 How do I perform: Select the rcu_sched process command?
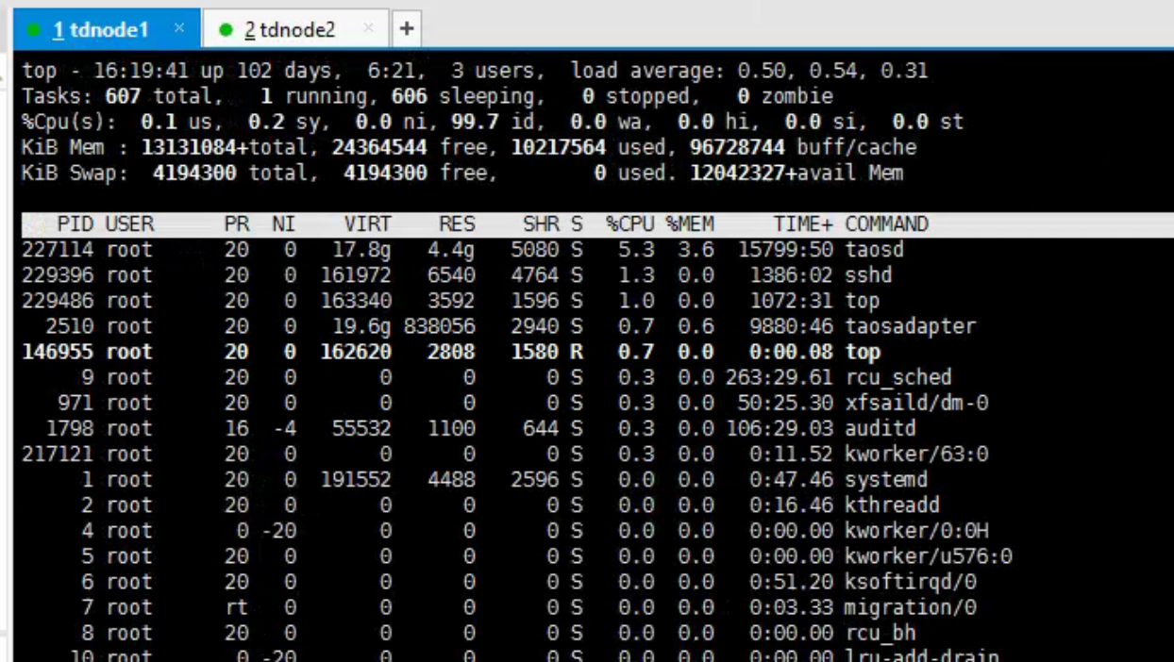pyautogui.click(x=898, y=377)
